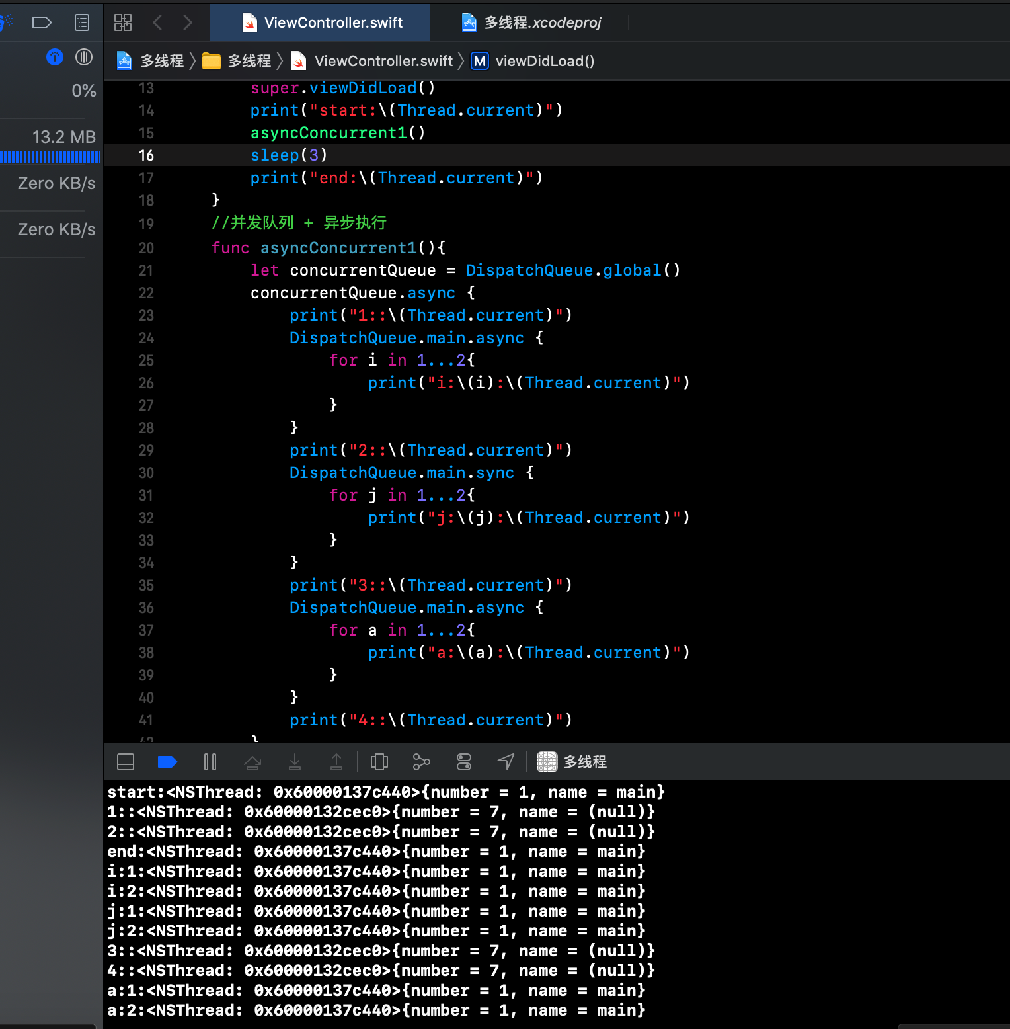Viewport: 1010px width, 1029px height.
Task: Go back in editor history
Action: [157, 22]
